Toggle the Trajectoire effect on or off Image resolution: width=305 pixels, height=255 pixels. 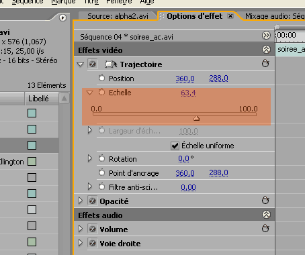pyautogui.click(x=93, y=64)
